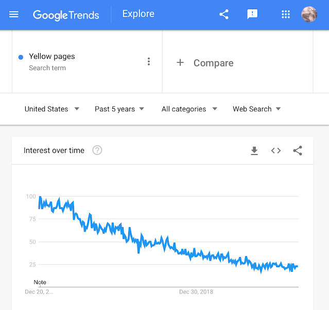This screenshot has height=310, width=329.
Task: Expand the United States region dropdown
Action: [52, 109]
